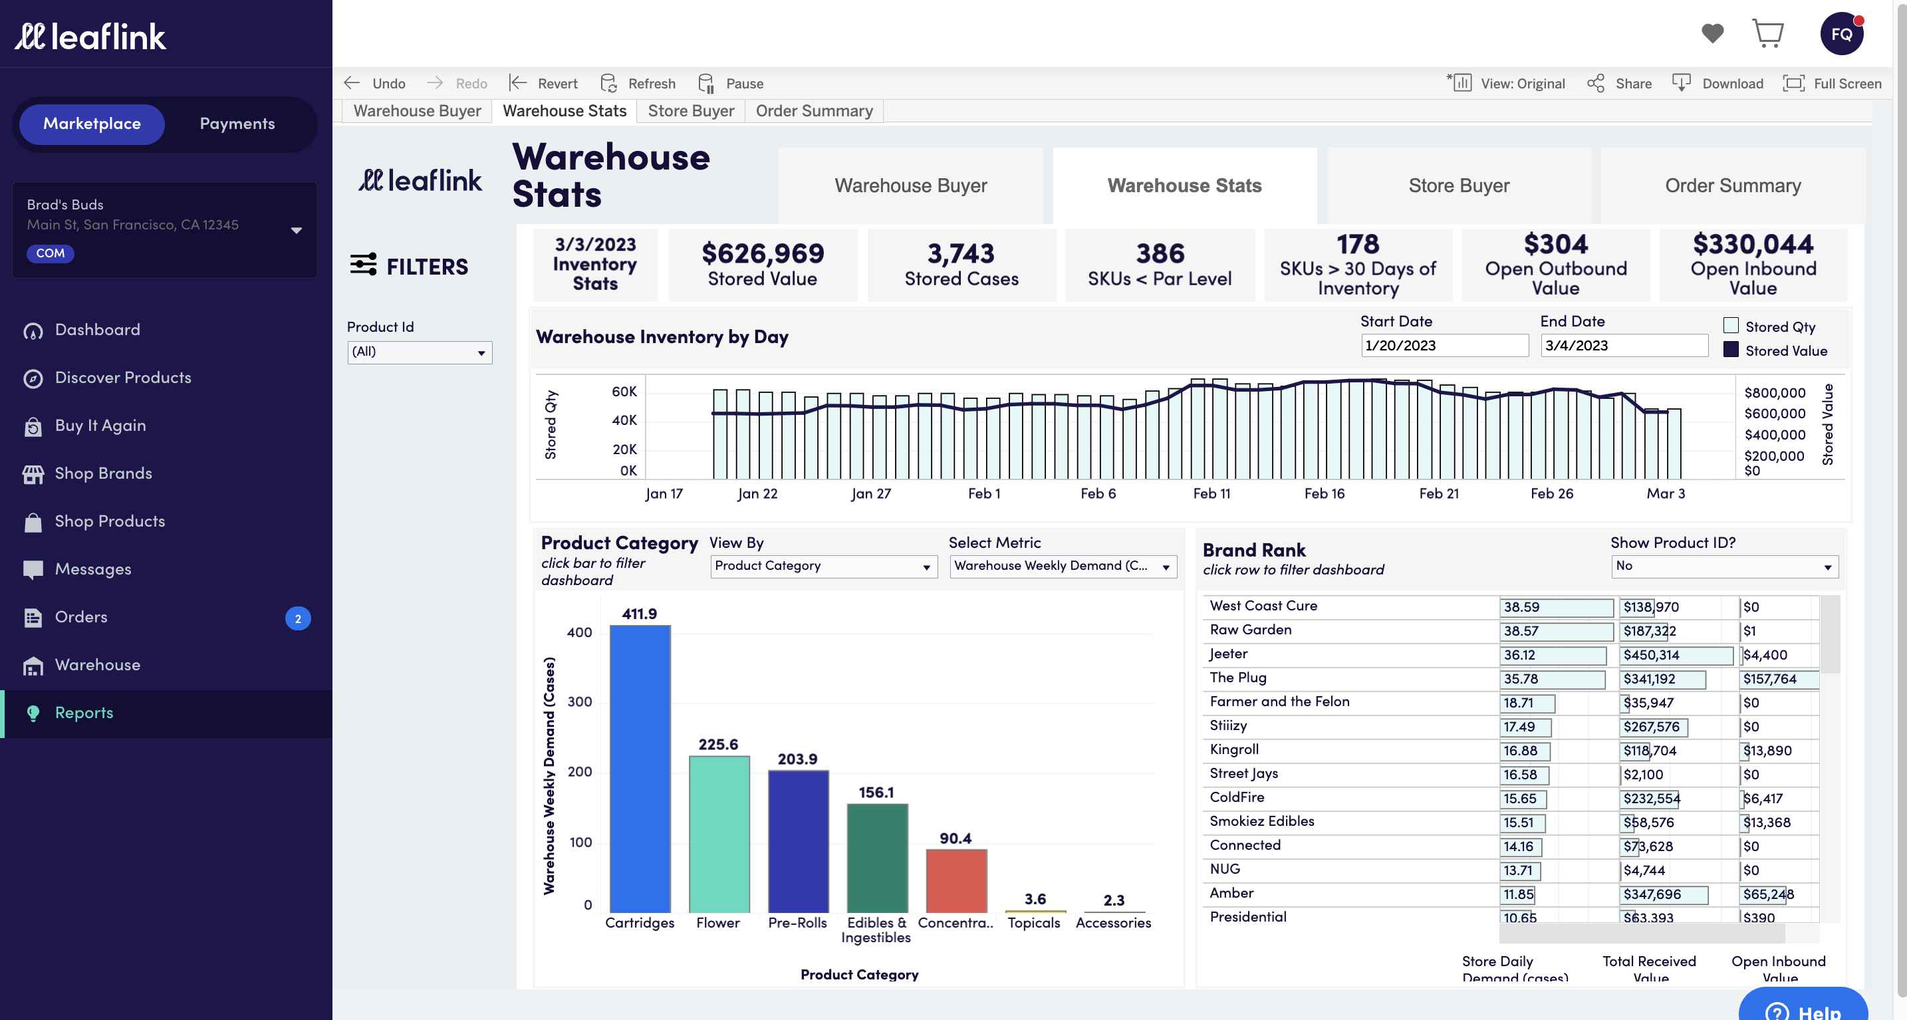Select the Stiiizy brand row

(1510, 726)
